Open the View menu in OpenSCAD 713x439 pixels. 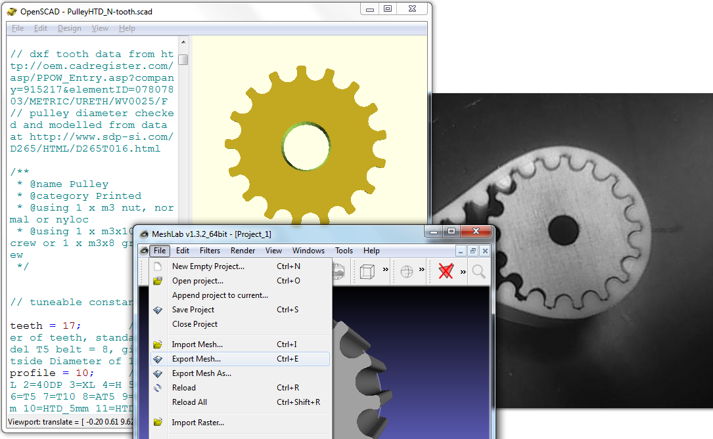pos(100,28)
